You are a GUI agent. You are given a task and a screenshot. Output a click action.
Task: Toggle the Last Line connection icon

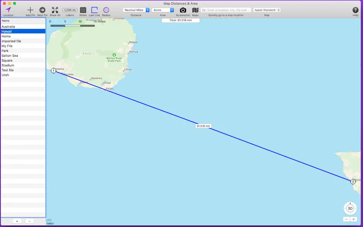(94, 10)
